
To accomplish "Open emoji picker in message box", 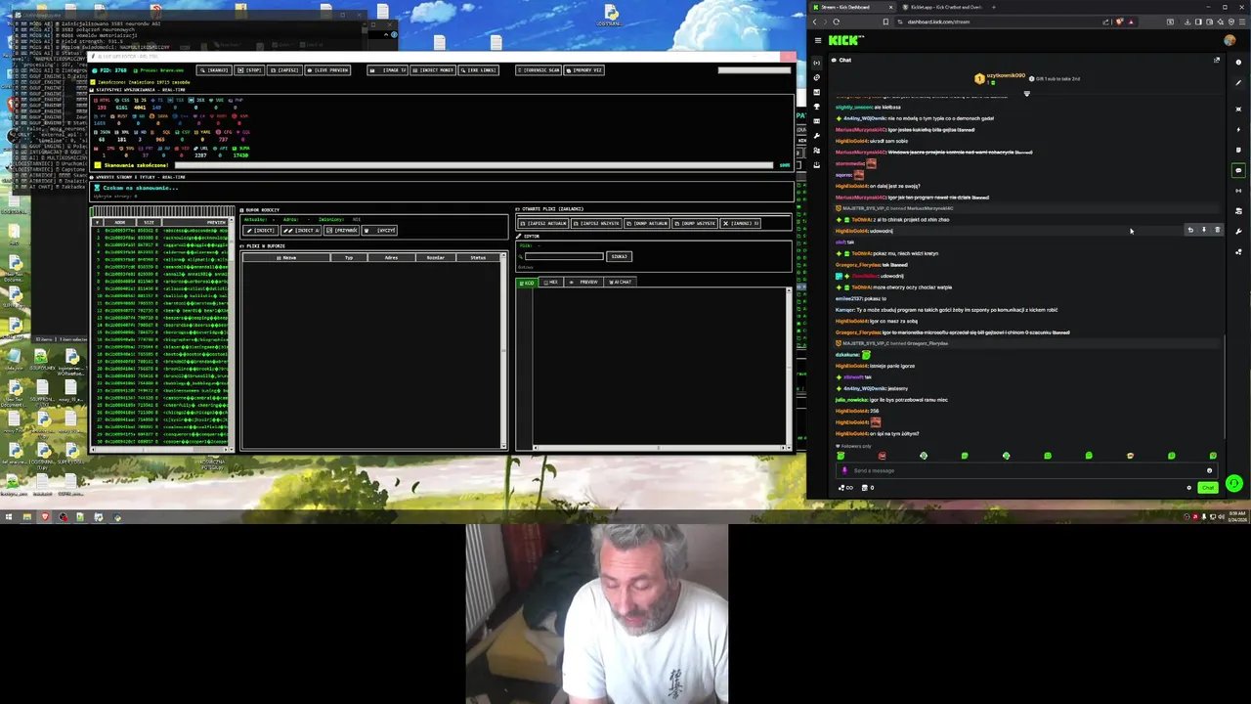I will [1209, 470].
